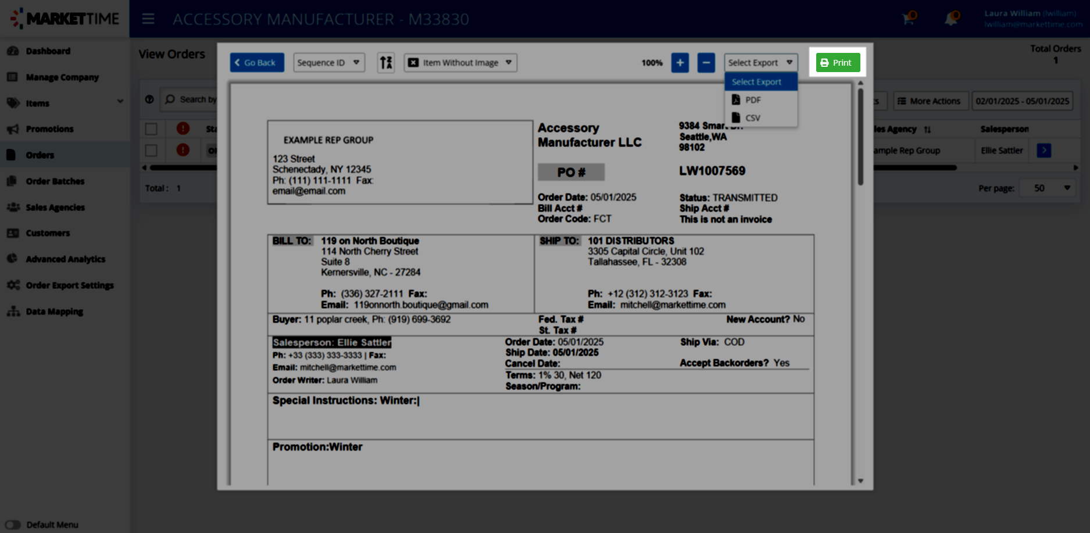
Task: Choose PDF export option
Action: click(760, 100)
